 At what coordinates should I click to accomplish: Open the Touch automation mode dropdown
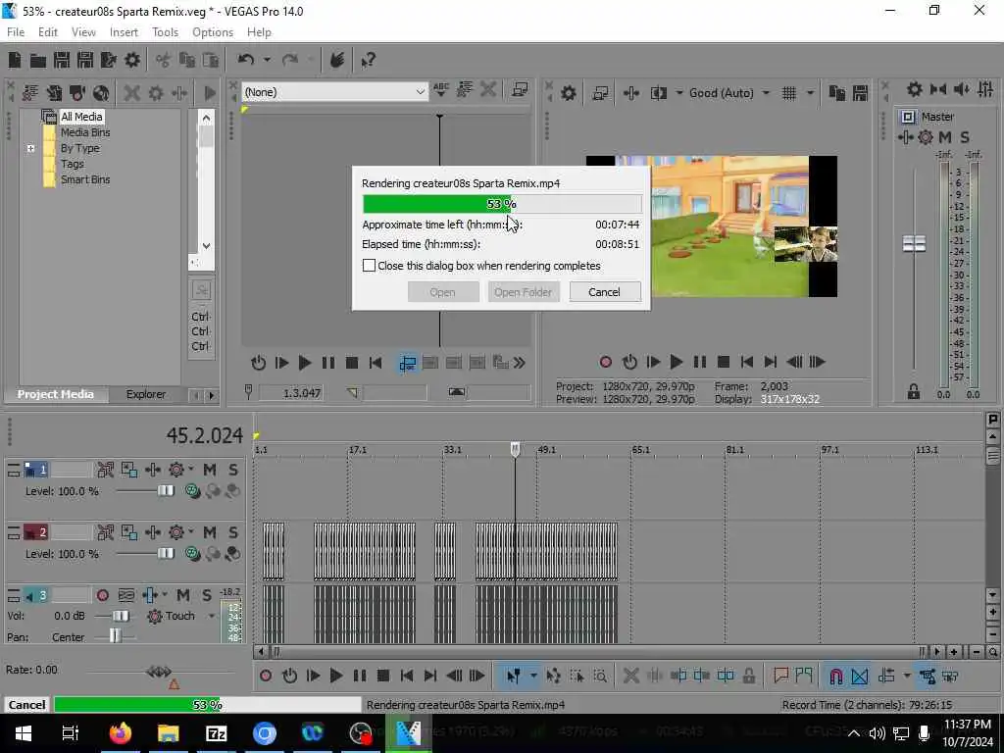[x=212, y=616]
